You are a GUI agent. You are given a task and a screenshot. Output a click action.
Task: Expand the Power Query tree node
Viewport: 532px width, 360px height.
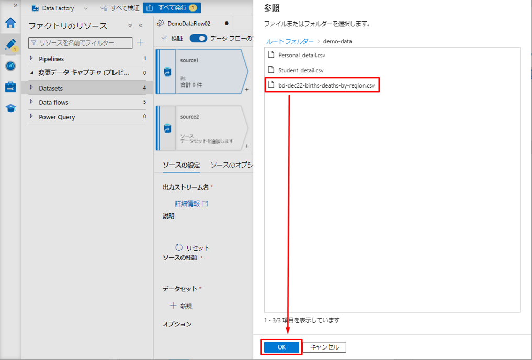click(31, 117)
